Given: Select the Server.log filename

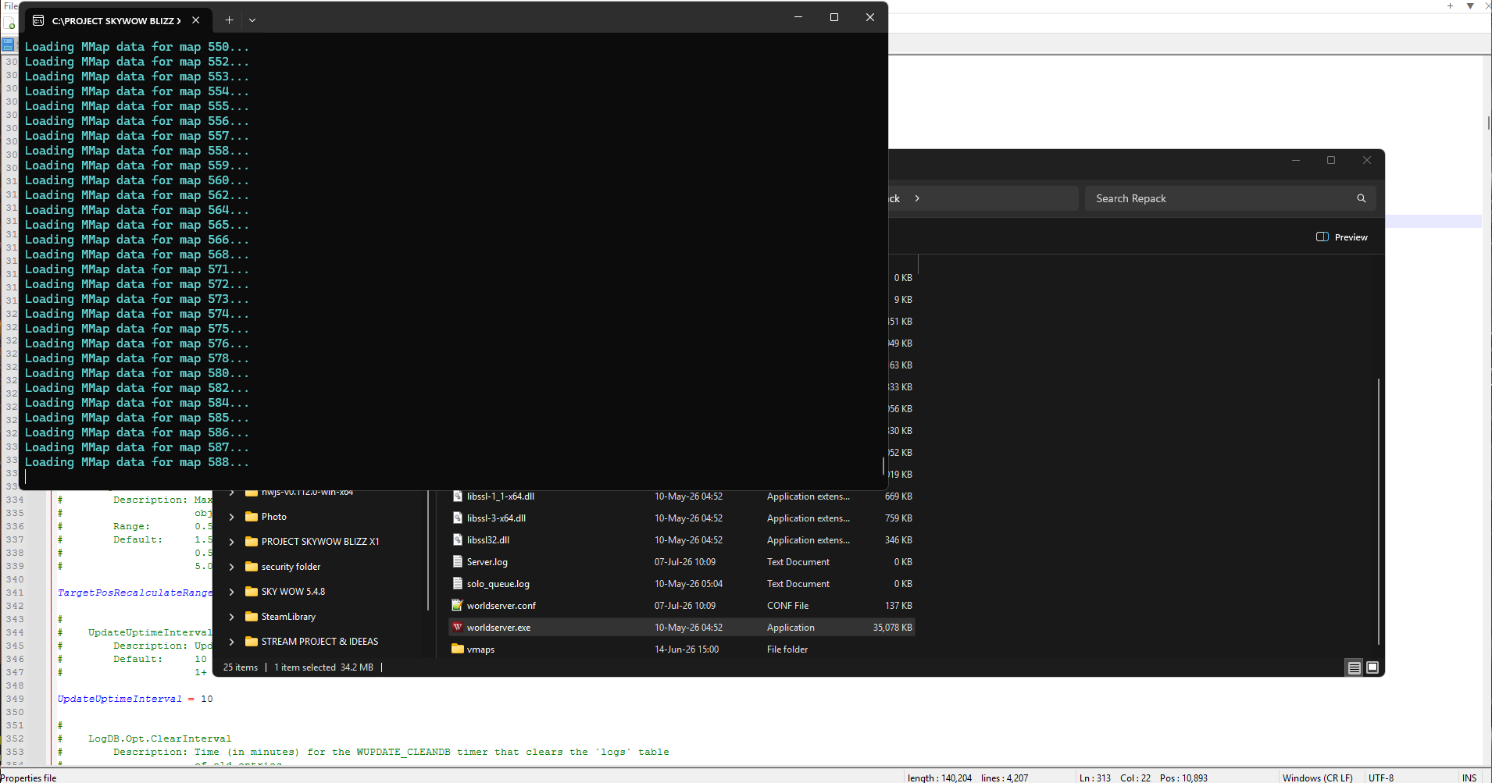Looking at the screenshot, I should pyautogui.click(x=487, y=562).
